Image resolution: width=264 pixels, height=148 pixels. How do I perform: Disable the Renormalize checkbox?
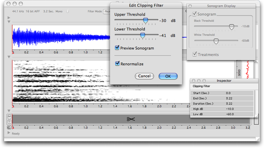(x=117, y=63)
